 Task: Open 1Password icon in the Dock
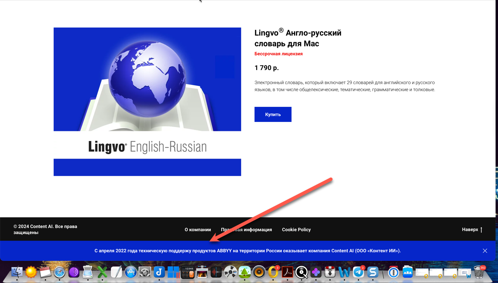(x=394, y=272)
